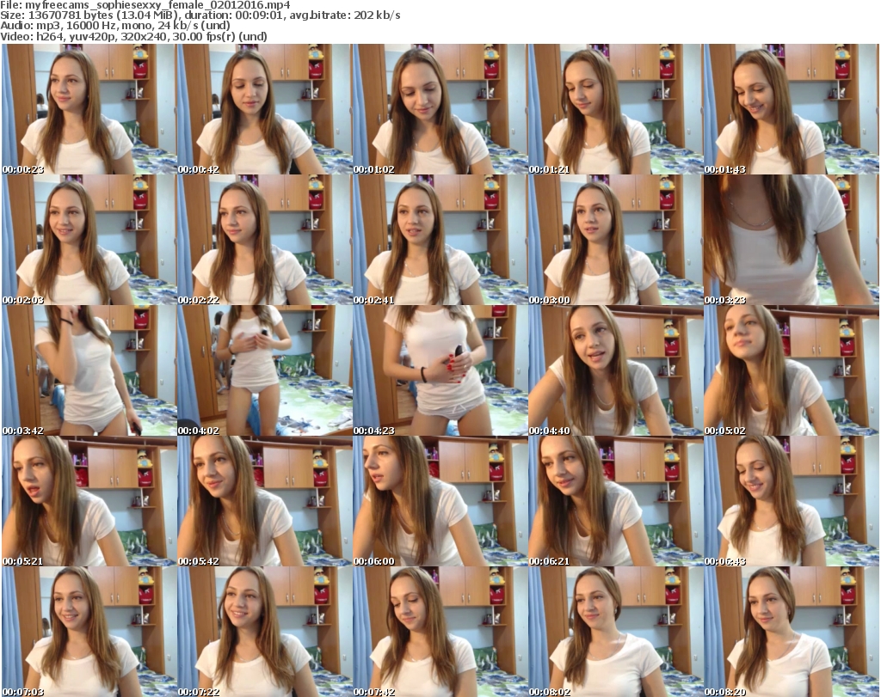The height and width of the screenshot is (697, 881).
Task: Select the thumbnail frame stamped 00:04:40
Action: tap(616, 370)
